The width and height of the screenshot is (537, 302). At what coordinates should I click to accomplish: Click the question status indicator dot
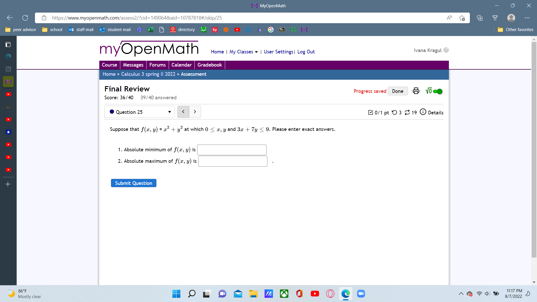pyautogui.click(x=112, y=112)
